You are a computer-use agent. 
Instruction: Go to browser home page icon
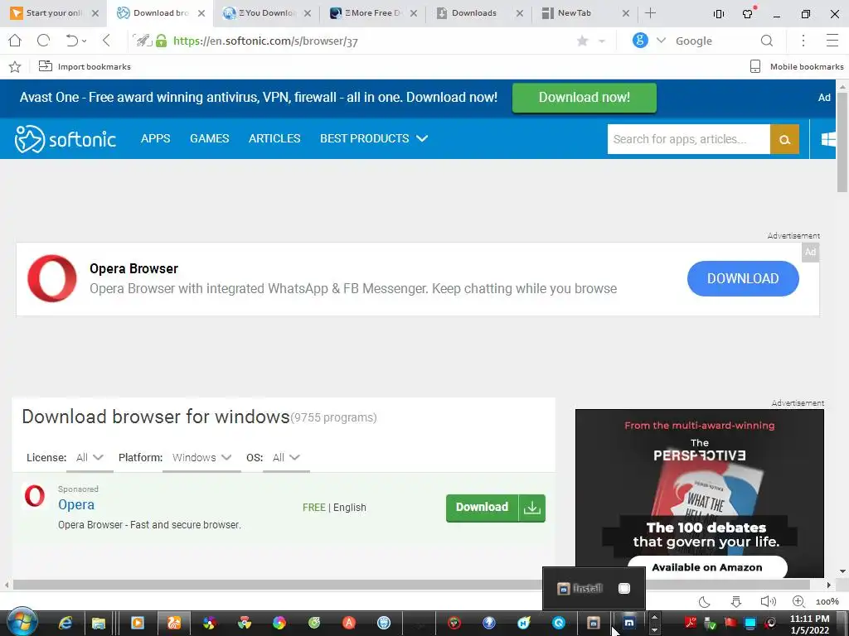pyautogui.click(x=15, y=41)
